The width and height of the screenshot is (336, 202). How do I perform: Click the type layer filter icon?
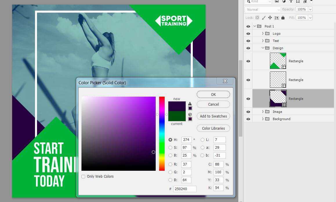point(291,1)
